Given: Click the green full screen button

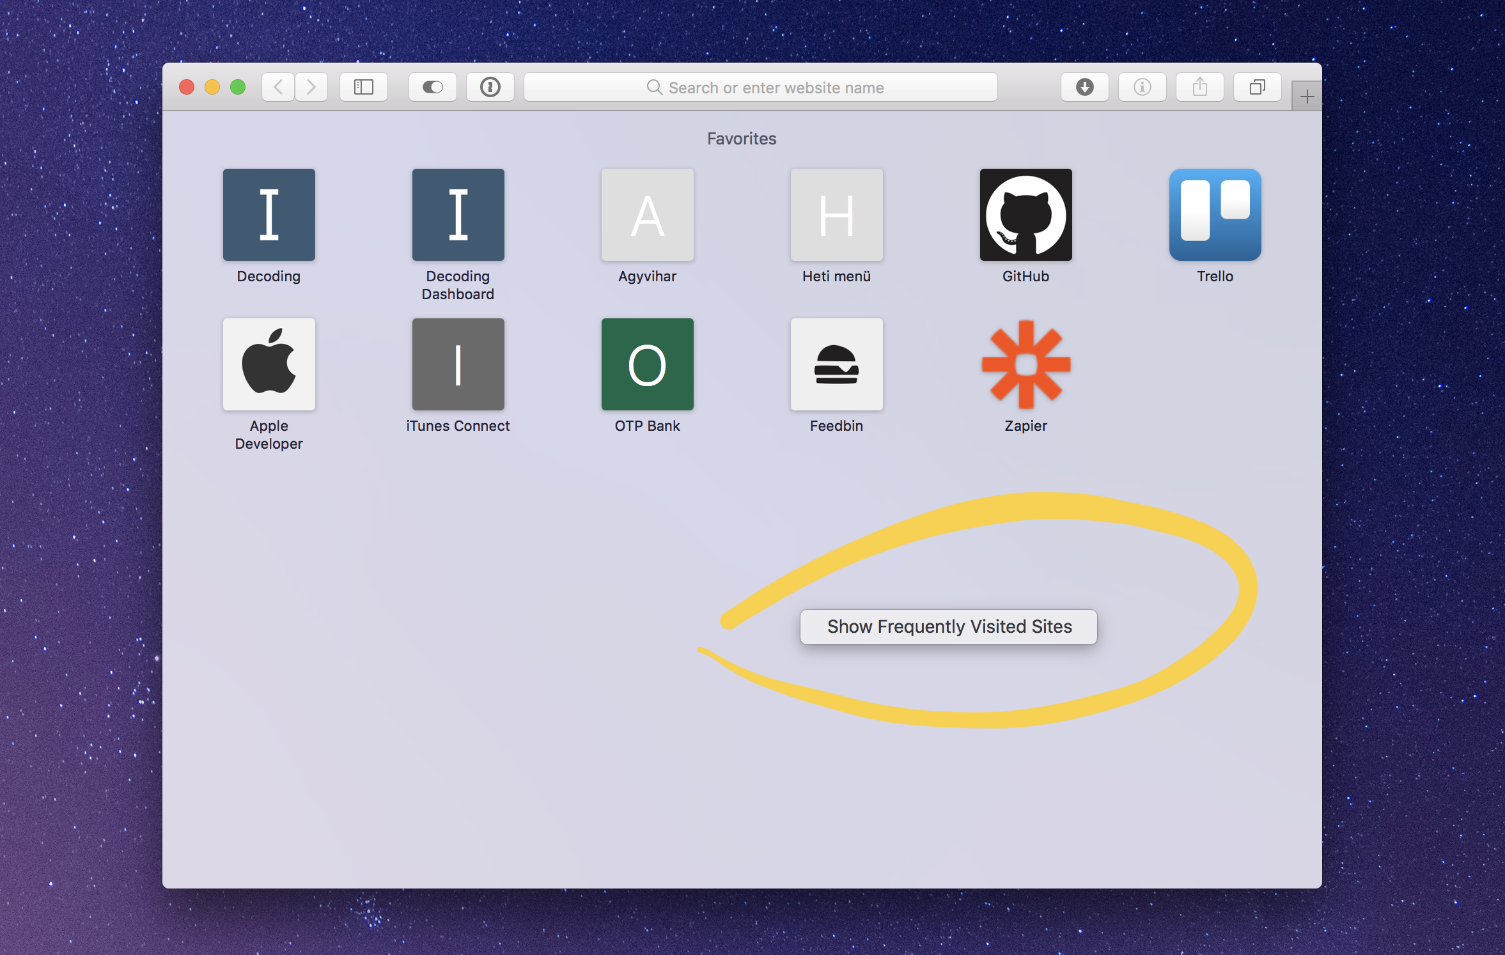Looking at the screenshot, I should click(238, 87).
